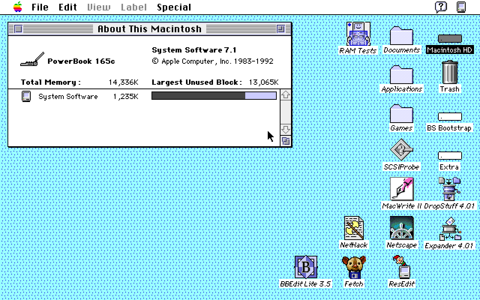The image size is (480, 300).
Task: Click the size box of About This Macintosh
Action: click(286, 141)
